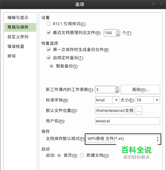Browse default file location with ... button
This screenshot has width=166, height=170.
139,110
